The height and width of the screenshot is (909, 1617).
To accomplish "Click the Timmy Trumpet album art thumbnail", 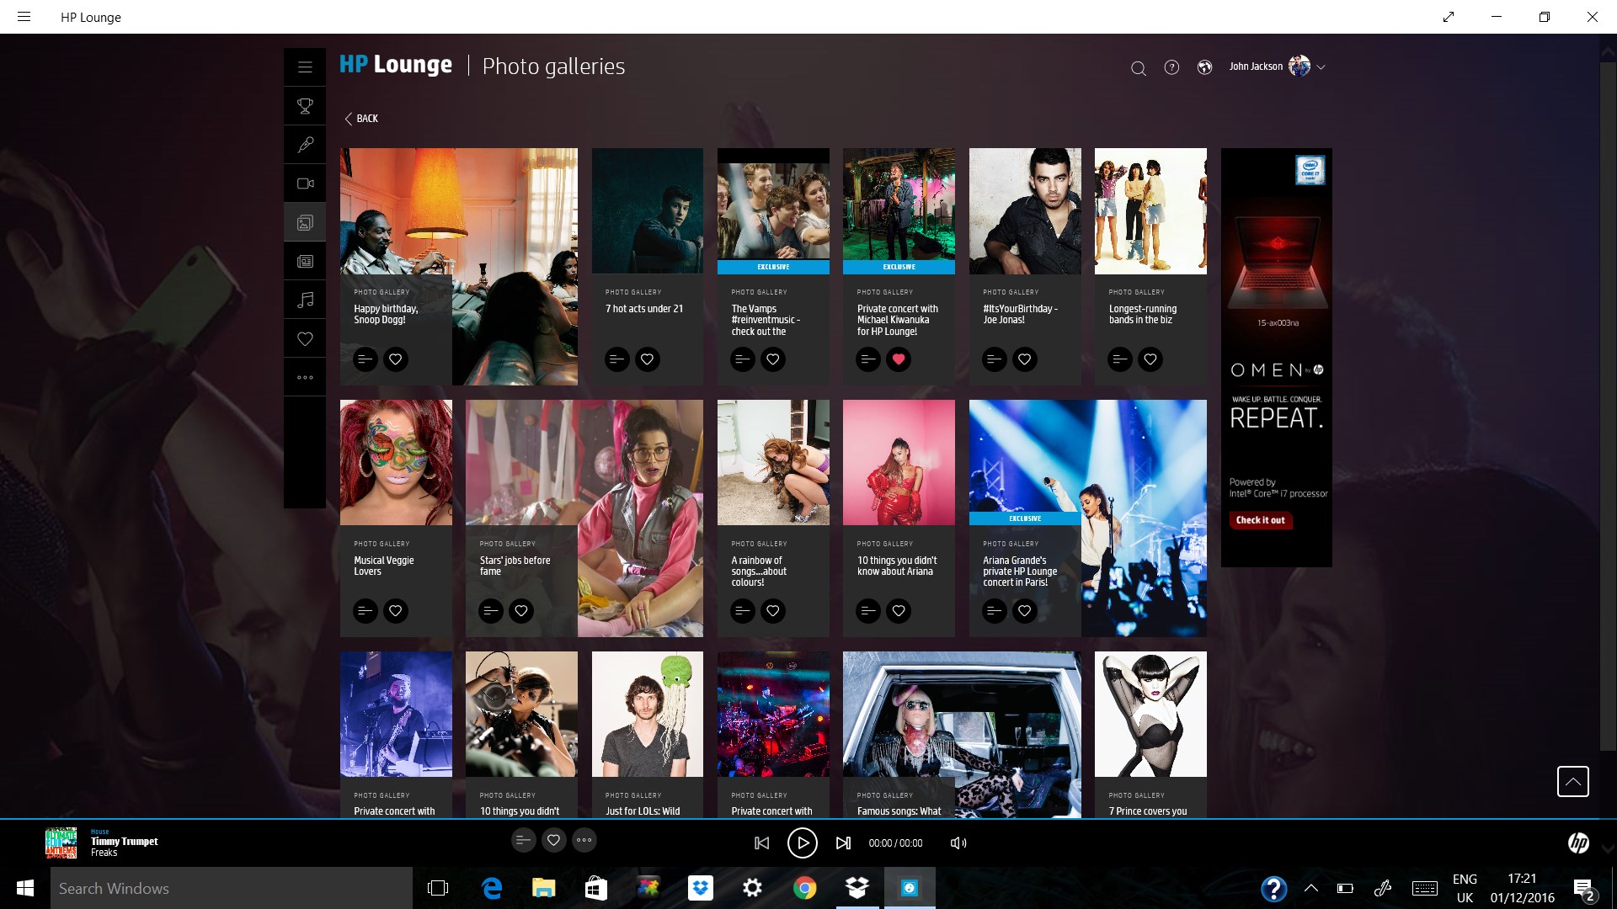I will pyautogui.click(x=61, y=843).
